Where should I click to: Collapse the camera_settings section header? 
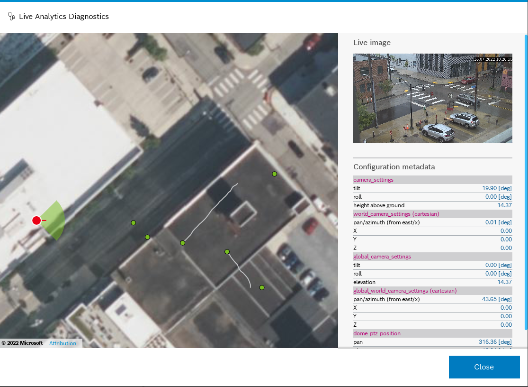[432, 180]
